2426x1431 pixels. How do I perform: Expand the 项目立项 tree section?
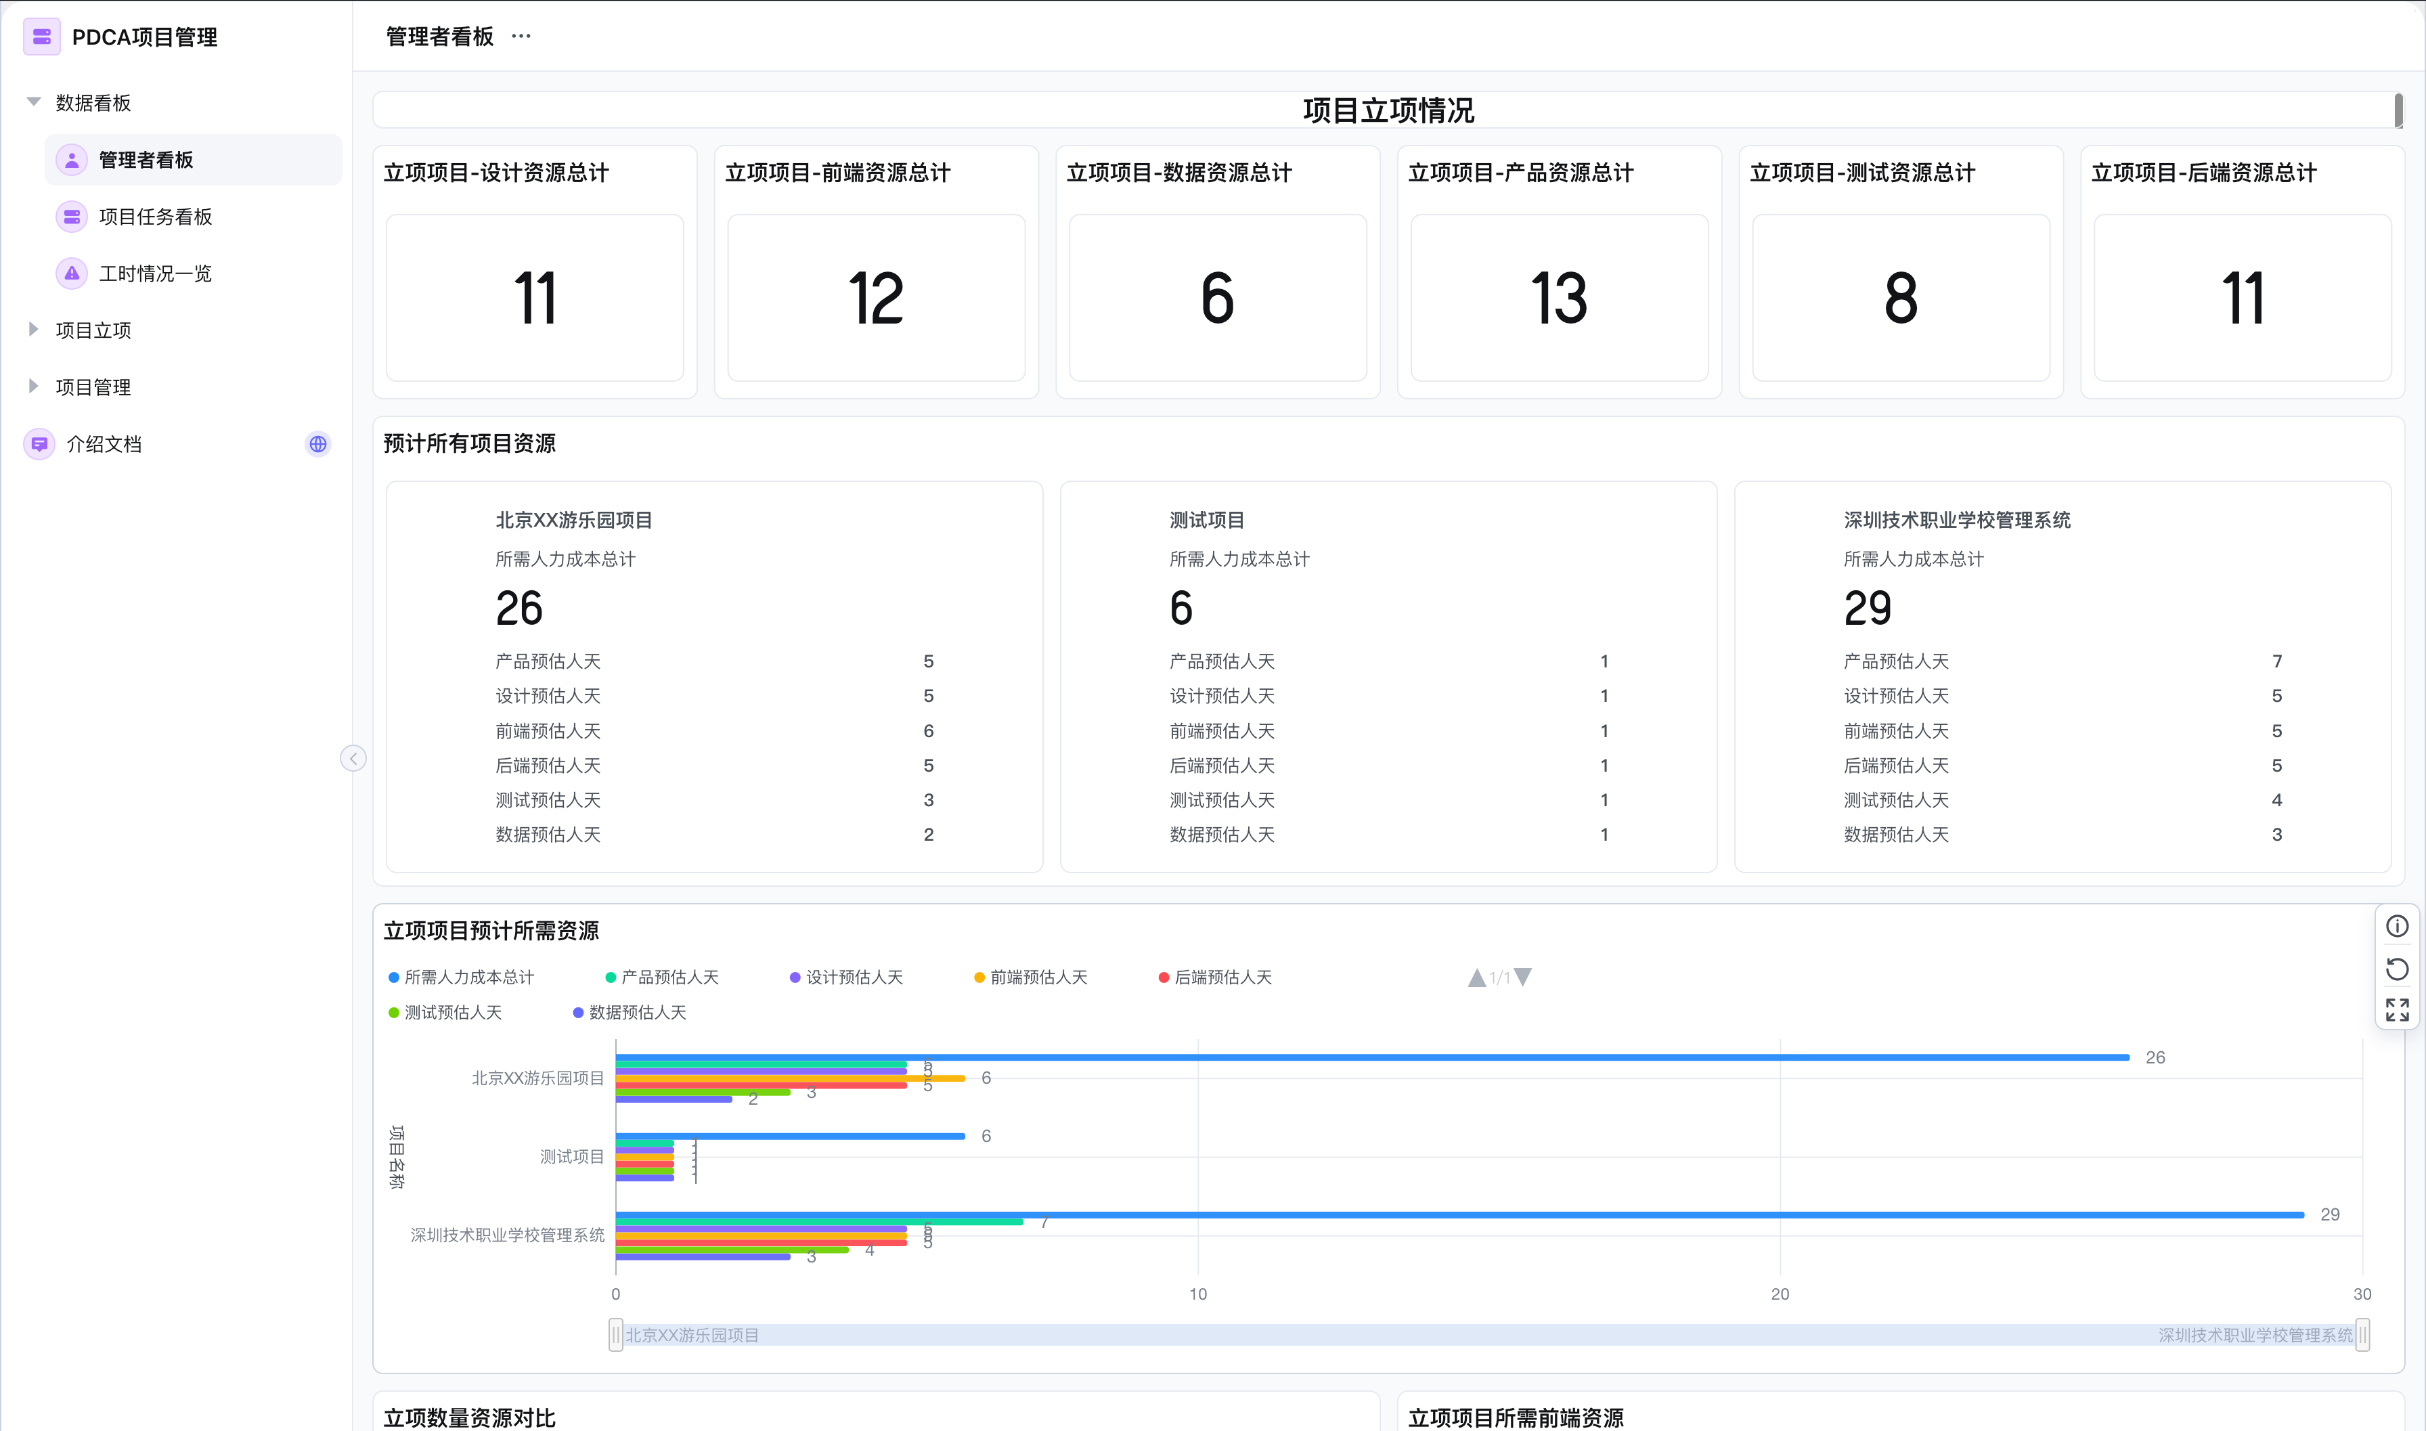tap(34, 330)
